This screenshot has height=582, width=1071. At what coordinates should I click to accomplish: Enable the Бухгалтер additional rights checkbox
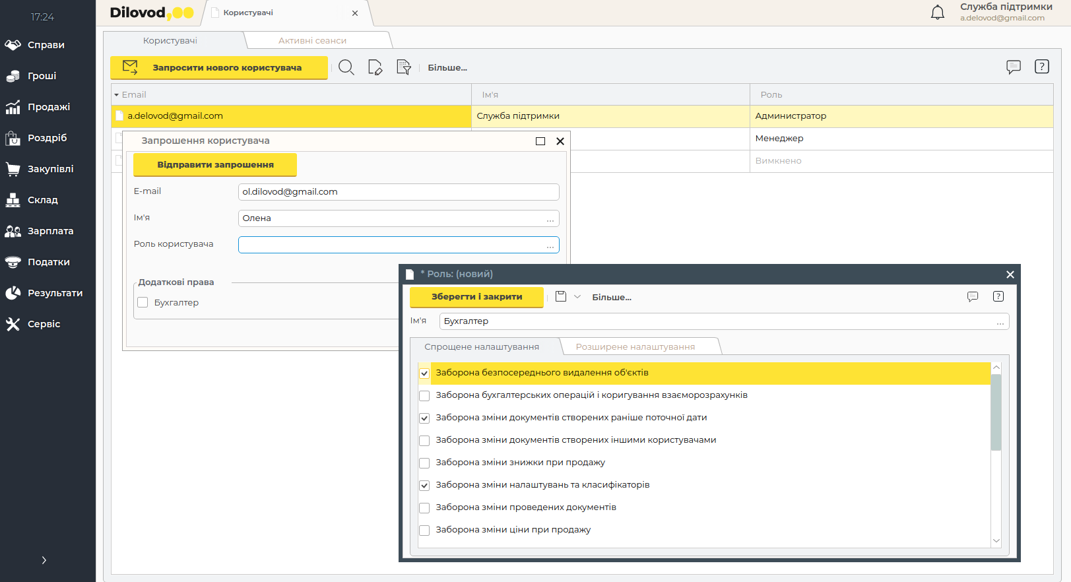(x=143, y=302)
